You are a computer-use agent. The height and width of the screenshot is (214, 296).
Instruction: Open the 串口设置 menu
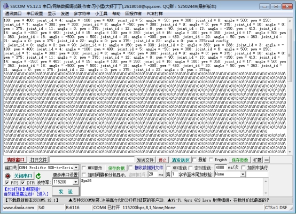point(35,13)
